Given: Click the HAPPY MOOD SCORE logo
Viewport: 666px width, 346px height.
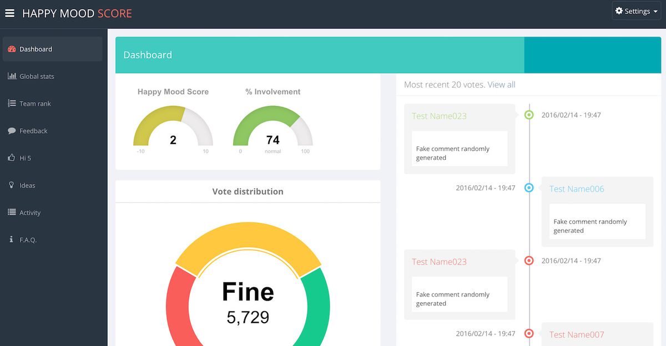Looking at the screenshot, I should 78,13.
